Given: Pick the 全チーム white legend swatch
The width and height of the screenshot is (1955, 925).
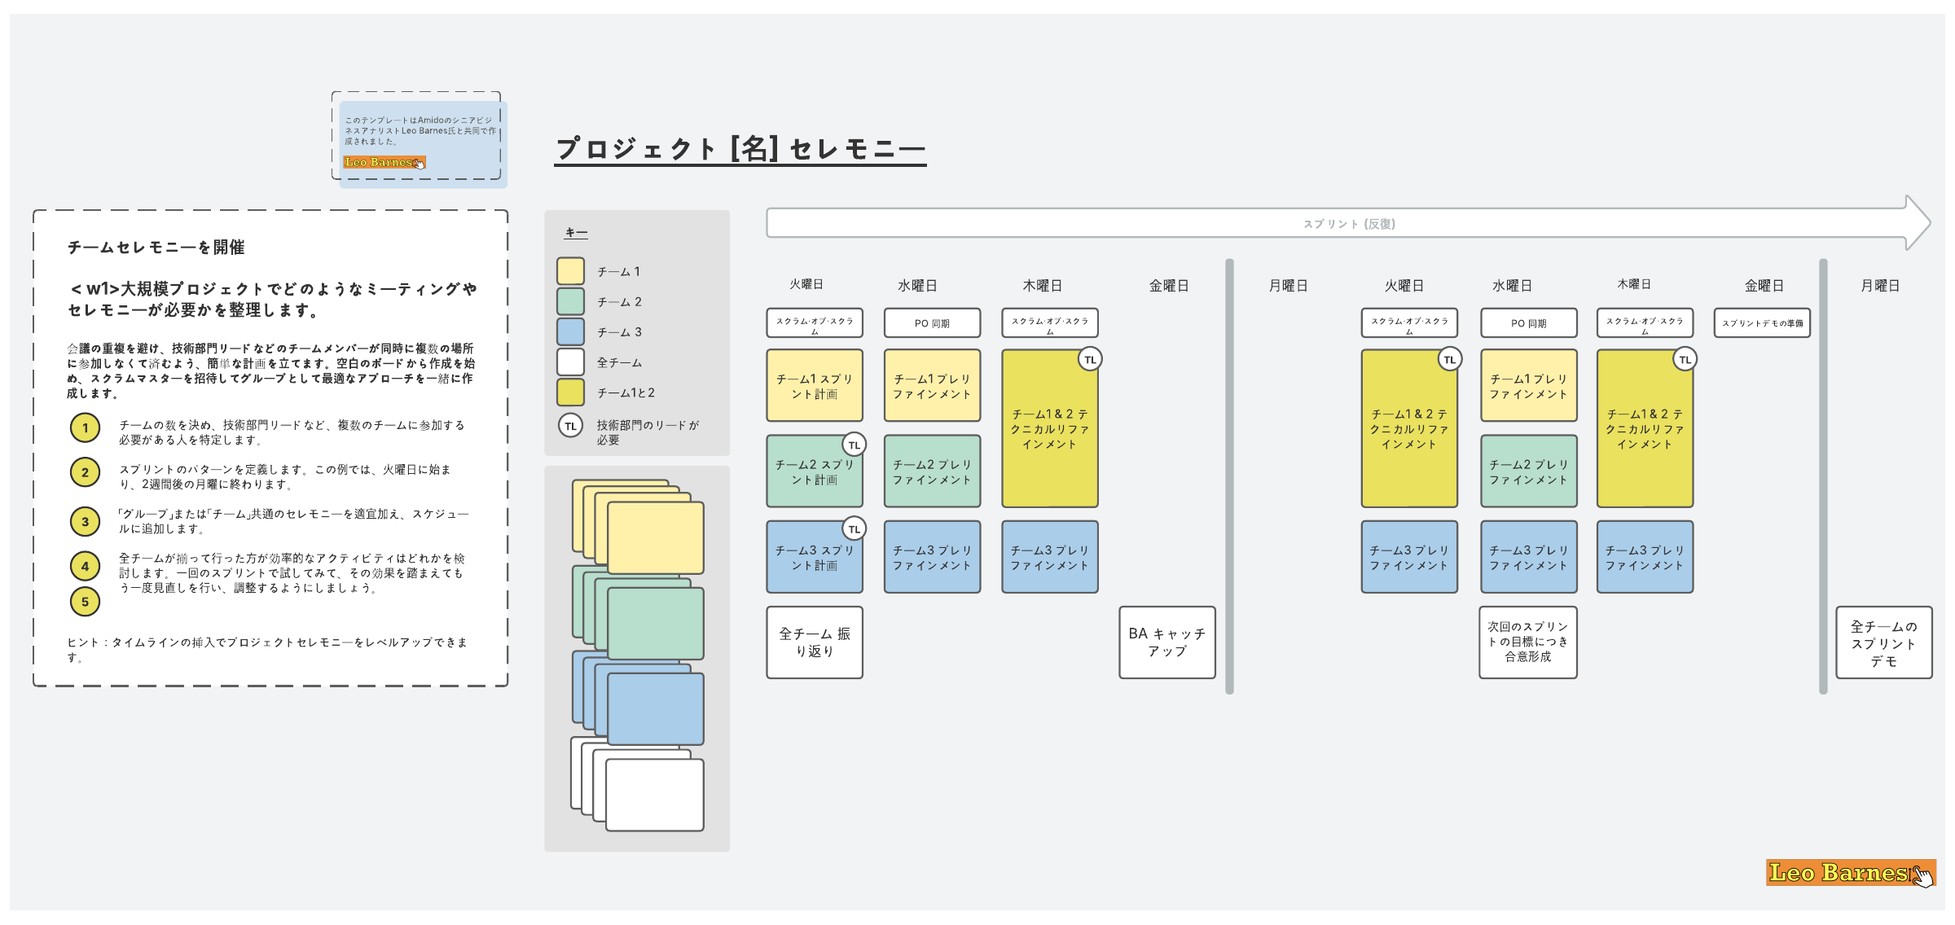Looking at the screenshot, I should 570,362.
